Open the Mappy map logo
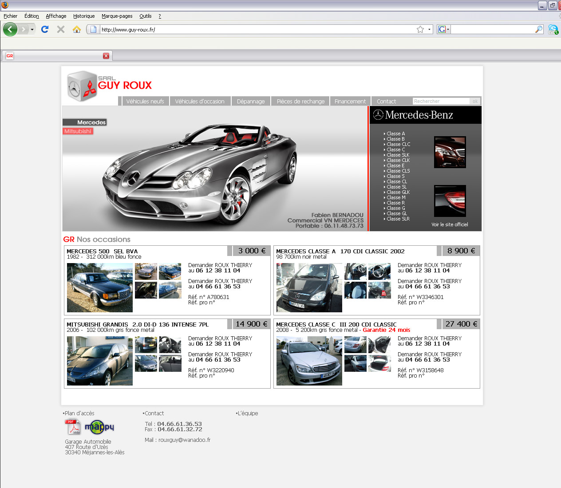561x488 pixels. (99, 427)
